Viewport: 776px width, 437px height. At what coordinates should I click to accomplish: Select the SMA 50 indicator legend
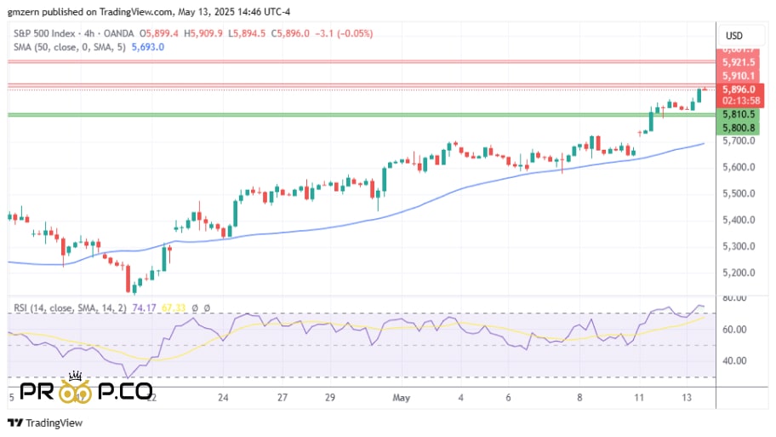tap(66, 47)
